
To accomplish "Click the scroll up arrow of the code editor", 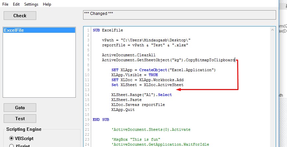I will 272,30.
